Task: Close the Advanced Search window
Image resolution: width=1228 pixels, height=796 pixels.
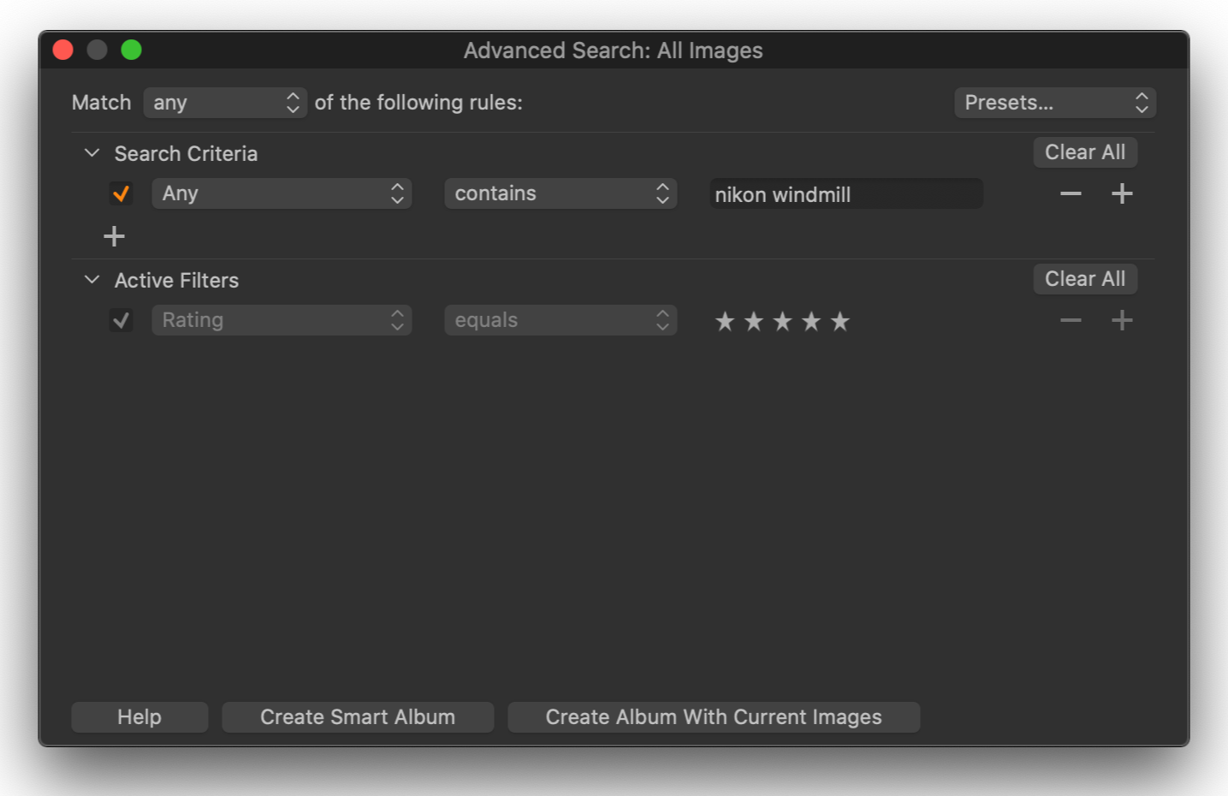Action: pos(62,50)
